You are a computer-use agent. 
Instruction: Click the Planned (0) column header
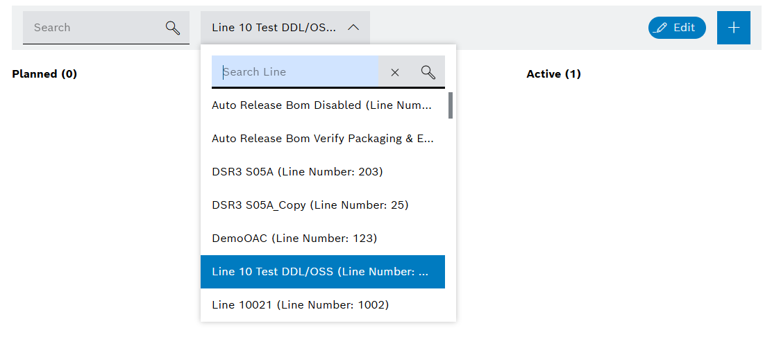coord(44,74)
